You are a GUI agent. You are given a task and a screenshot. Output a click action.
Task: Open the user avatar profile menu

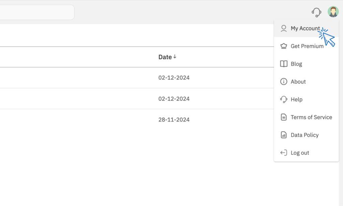click(x=333, y=12)
